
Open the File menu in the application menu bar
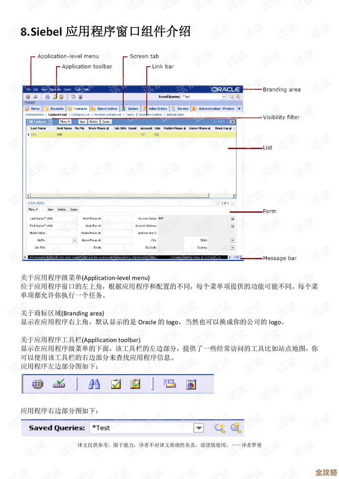click(x=28, y=90)
